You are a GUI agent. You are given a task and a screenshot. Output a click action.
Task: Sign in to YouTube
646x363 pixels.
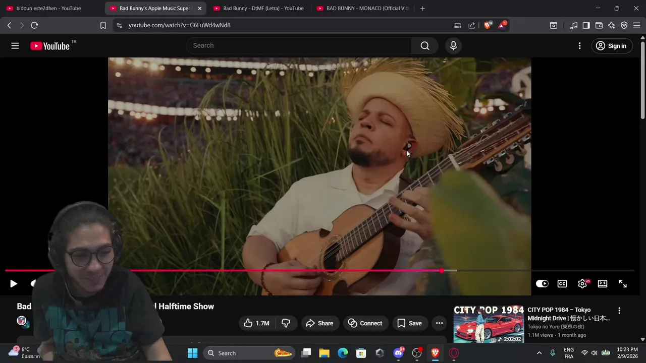(611, 46)
